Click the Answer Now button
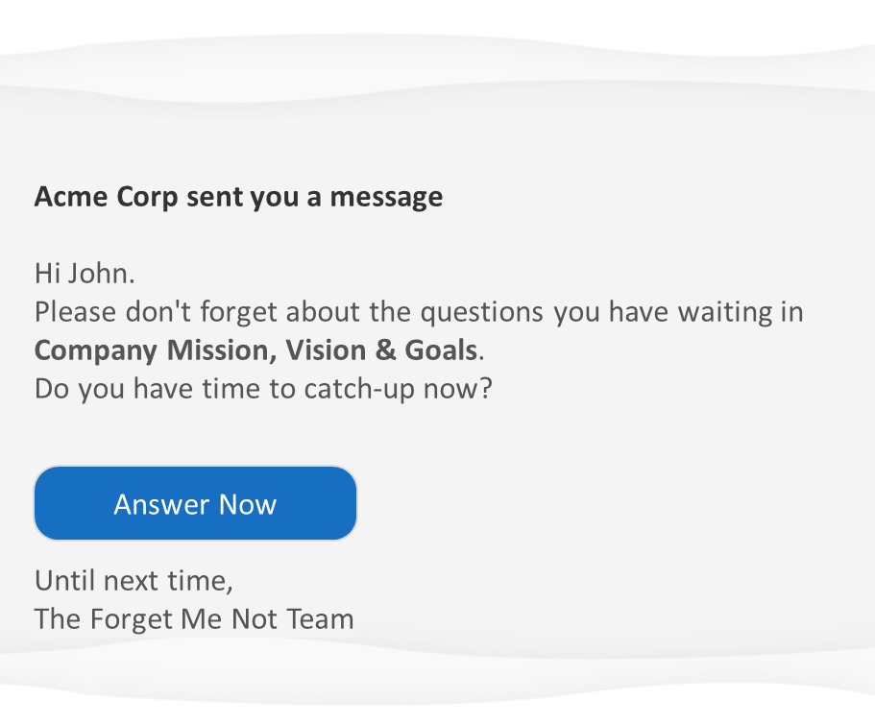Screen dimensions: 875x724 [x=195, y=504]
